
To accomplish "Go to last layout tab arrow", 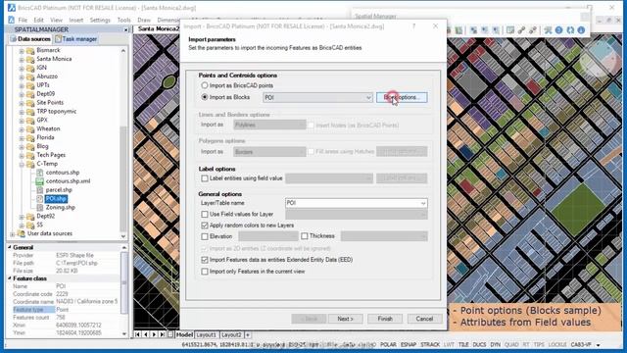I will 162,334.
